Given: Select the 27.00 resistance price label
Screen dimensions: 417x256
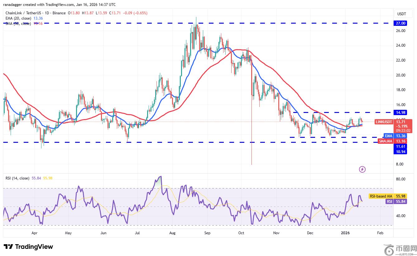Looking at the screenshot, I should 401,23.
